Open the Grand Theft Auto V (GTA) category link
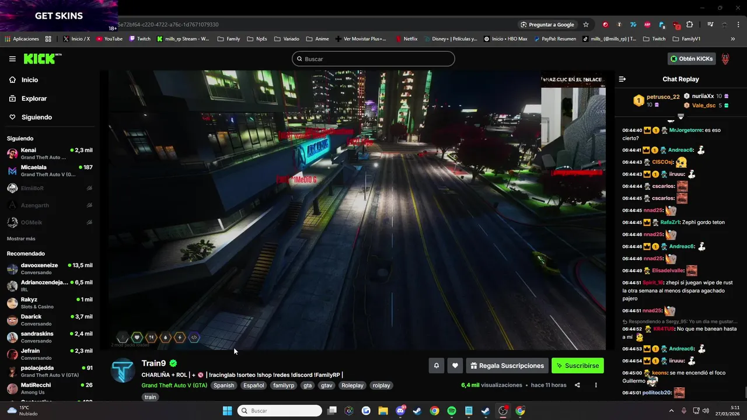 point(174,386)
